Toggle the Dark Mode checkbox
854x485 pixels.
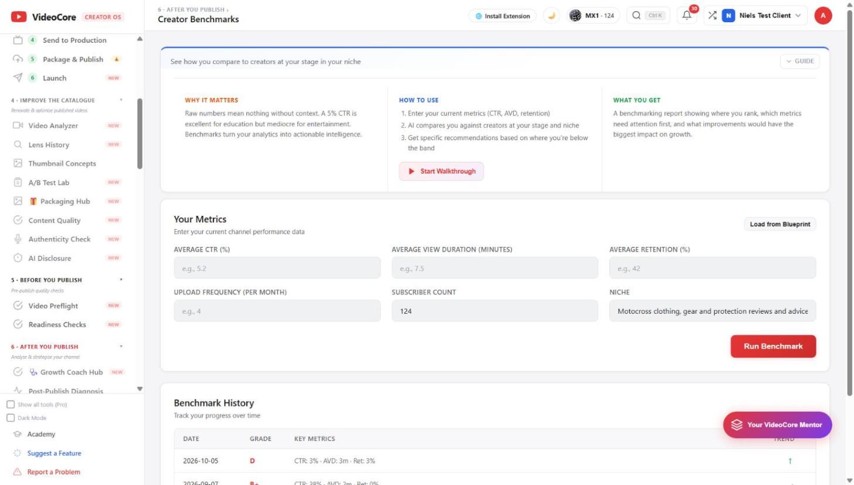[11, 418]
